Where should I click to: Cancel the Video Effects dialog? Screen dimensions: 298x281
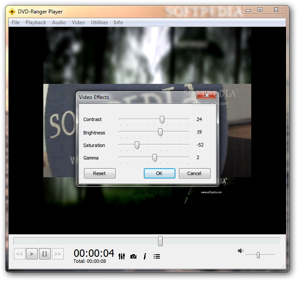(194, 173)
